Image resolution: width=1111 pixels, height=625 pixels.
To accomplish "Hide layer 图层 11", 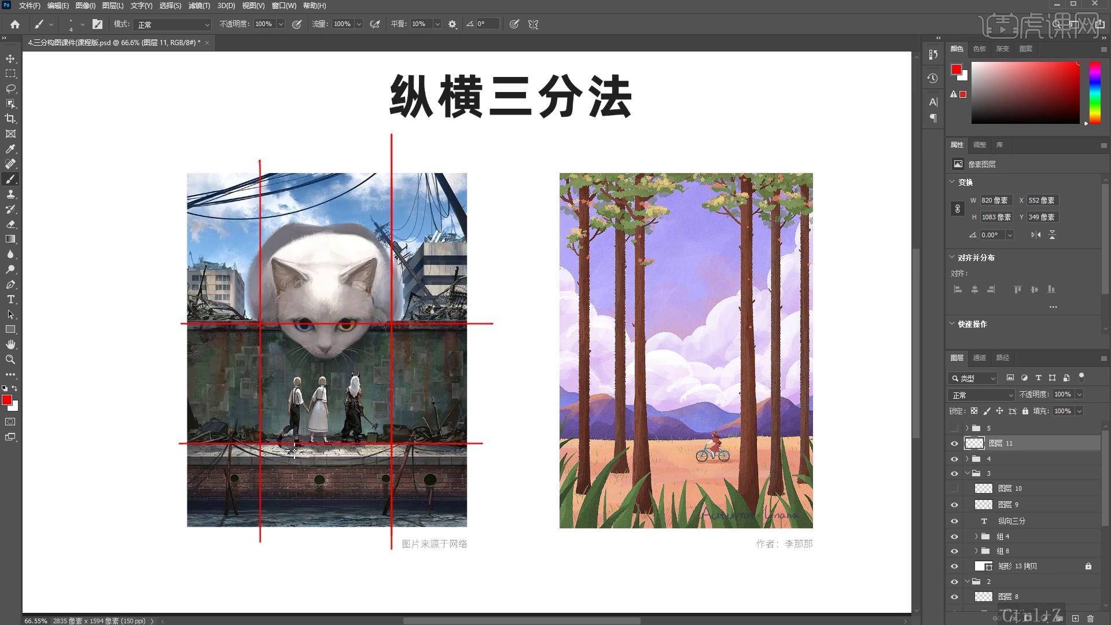I will [954, 443].
